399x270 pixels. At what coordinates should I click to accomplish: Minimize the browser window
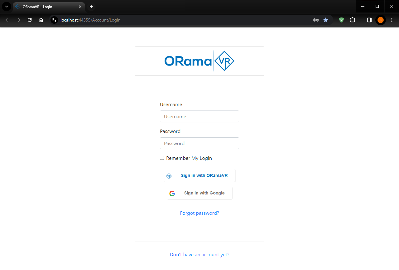pyautogui.click(x=363, y=6)
